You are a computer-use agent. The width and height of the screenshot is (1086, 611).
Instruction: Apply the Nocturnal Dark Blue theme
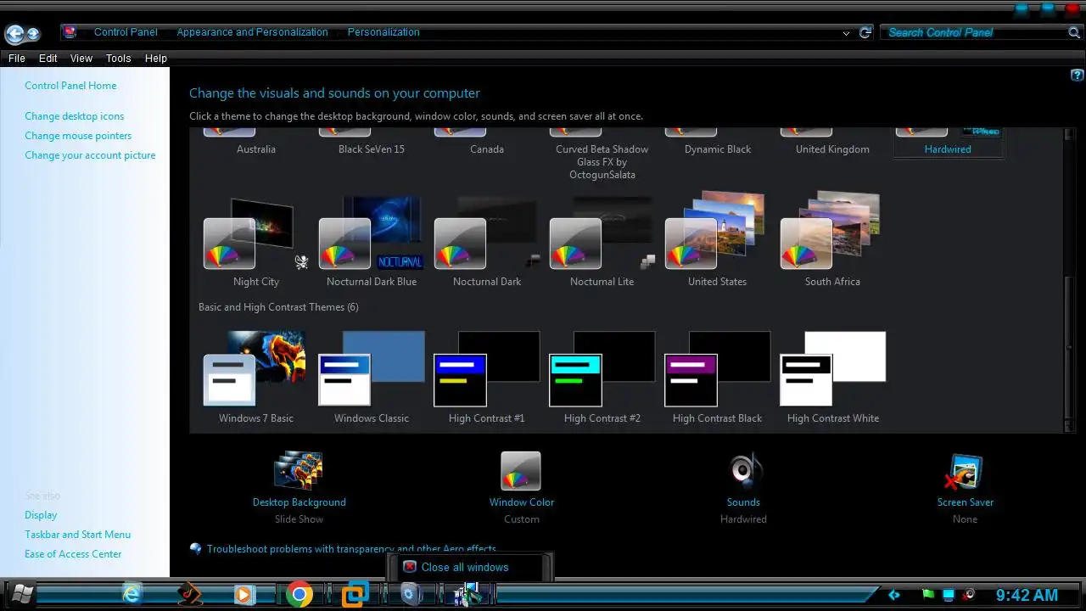pyautogui.click(x=372, y=241)
